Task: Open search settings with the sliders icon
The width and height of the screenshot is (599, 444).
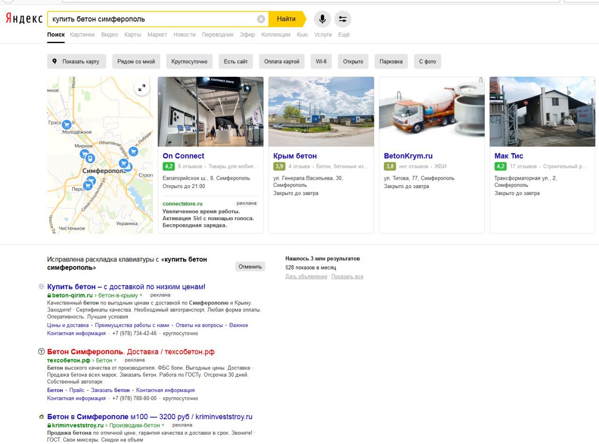Action: (x=343, y=19)
